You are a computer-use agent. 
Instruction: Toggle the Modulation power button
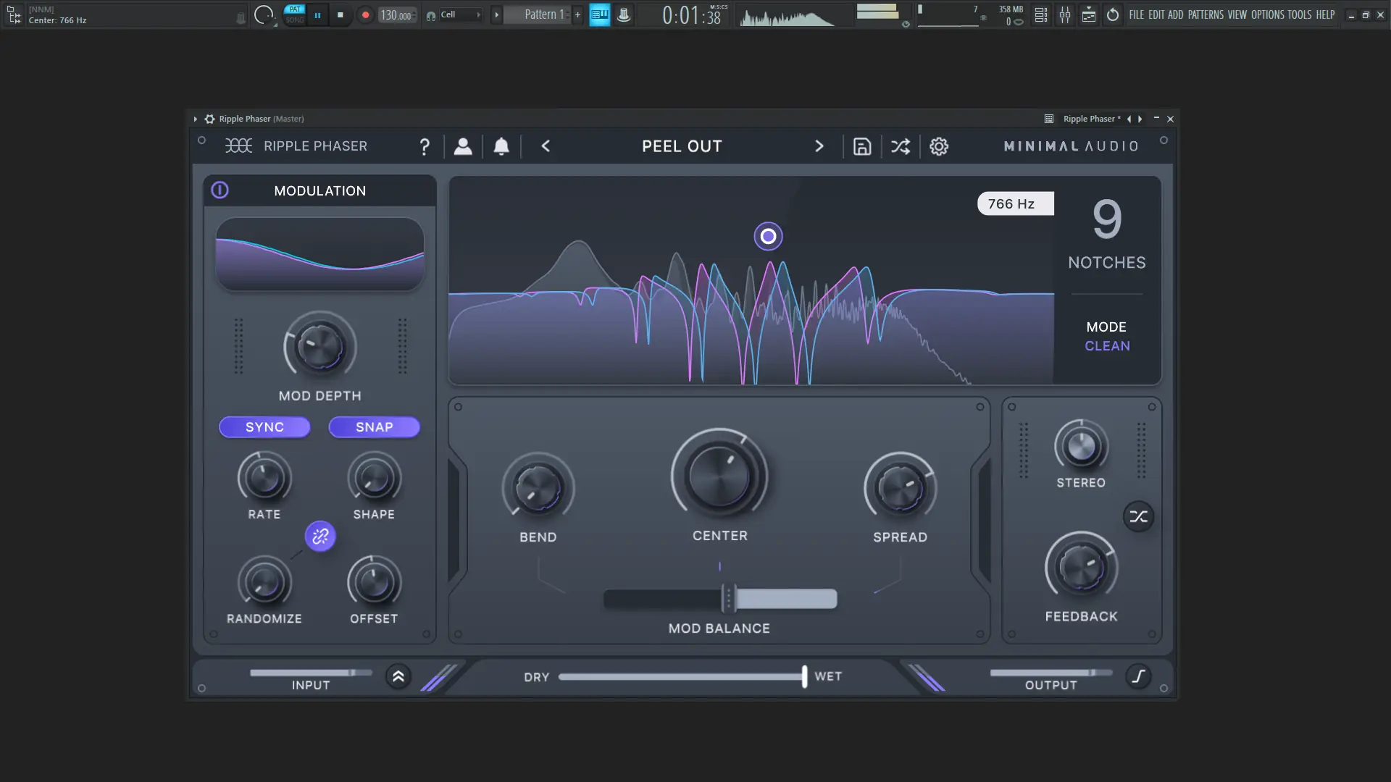click(x=220, y=190)
